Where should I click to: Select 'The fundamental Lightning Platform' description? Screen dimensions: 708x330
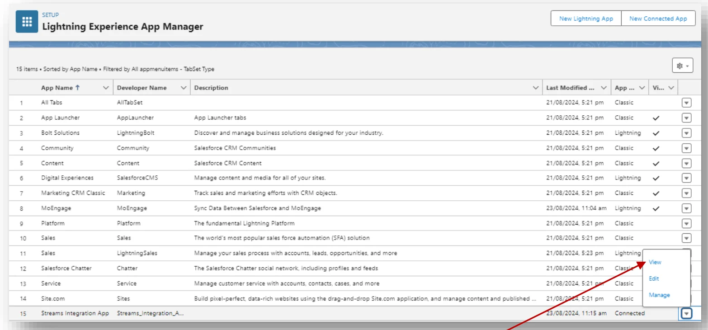click(244, 223)
